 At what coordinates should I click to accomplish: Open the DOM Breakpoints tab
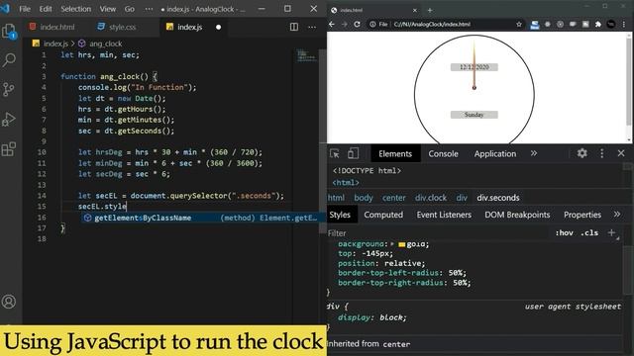(517, 215)
